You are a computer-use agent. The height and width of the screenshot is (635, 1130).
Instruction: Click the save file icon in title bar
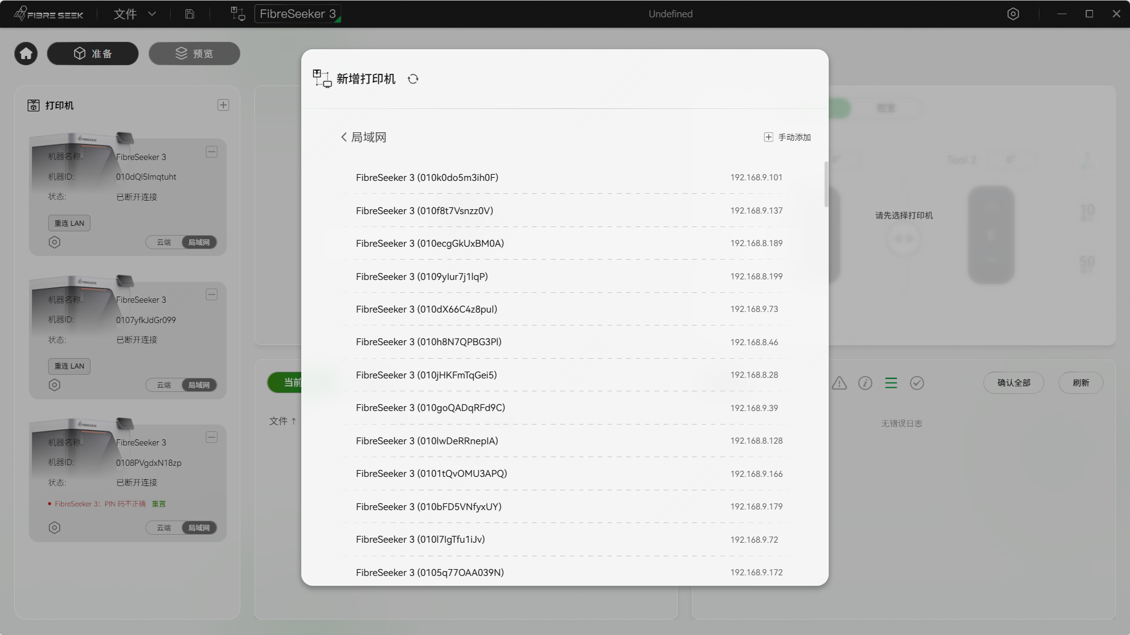[190, 14]
